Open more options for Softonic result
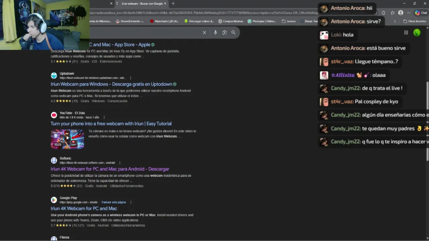This screenshot has height=241, width=429. pyautogui.click(x=120, y=163)
